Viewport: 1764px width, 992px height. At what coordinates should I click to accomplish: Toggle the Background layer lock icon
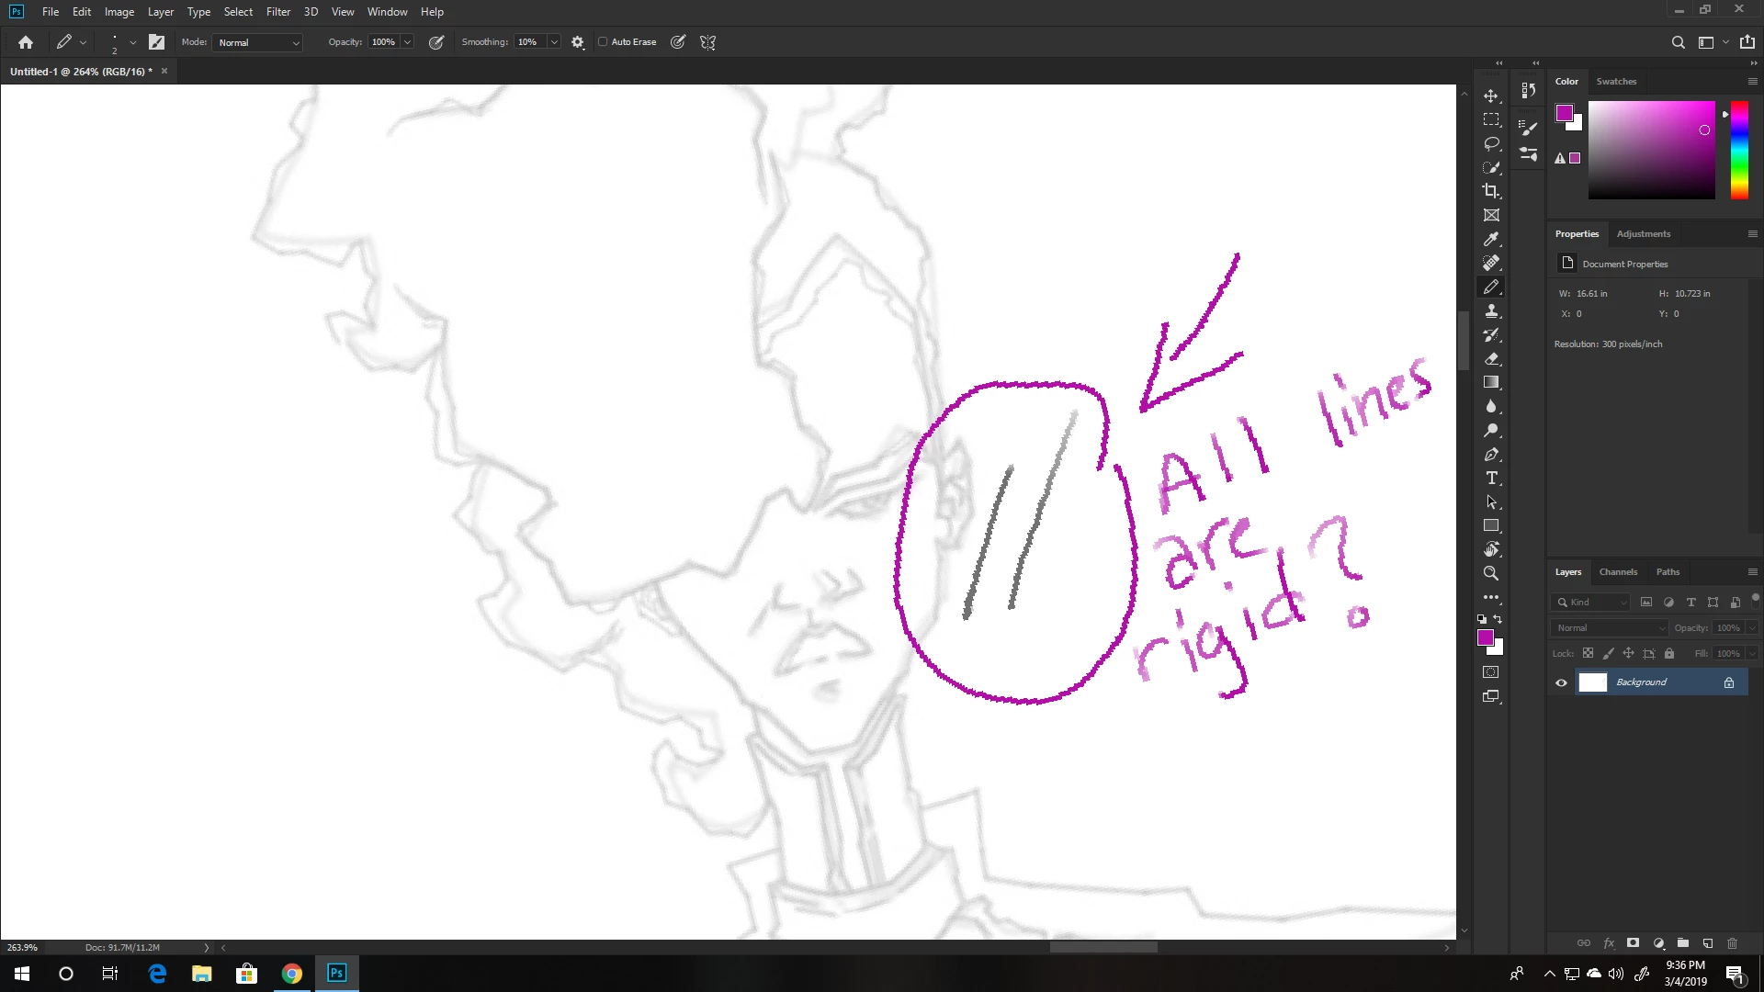1729,682
